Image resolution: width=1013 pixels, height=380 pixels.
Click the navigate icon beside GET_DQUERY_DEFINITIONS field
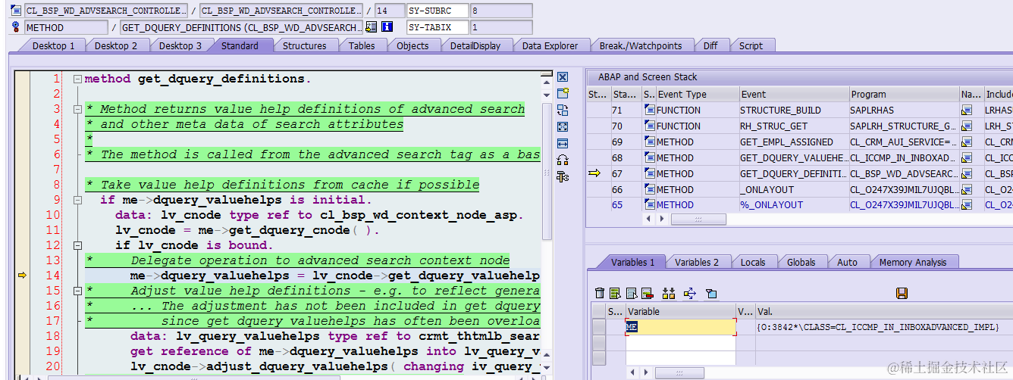371,27
